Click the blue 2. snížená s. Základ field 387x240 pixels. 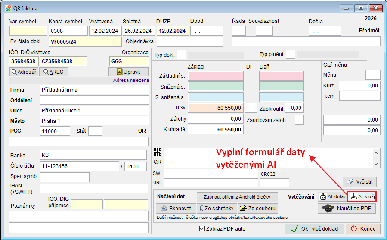(216, 97)
